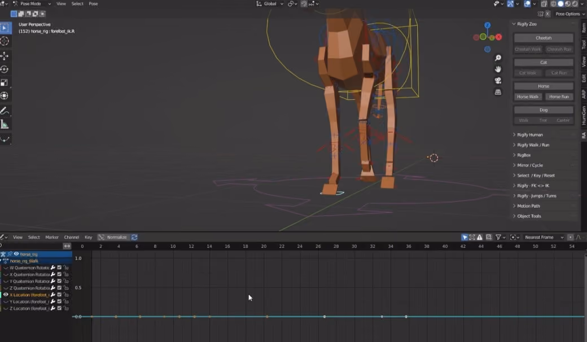The image size is (587, 342).
Task: Click the only show errors warning icon
Action: click(480, 237)
